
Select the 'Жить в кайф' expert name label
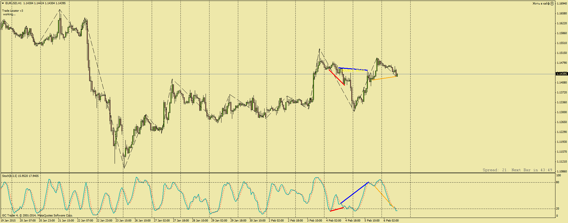pos(541,4)
